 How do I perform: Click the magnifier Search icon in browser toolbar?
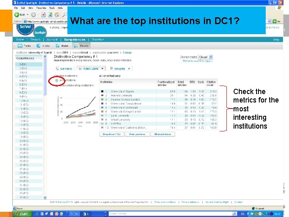coord(65,14)
